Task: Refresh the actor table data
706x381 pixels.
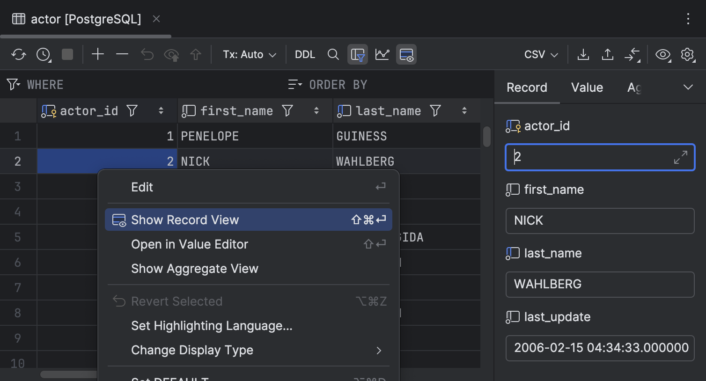Action: coord(18,54)
